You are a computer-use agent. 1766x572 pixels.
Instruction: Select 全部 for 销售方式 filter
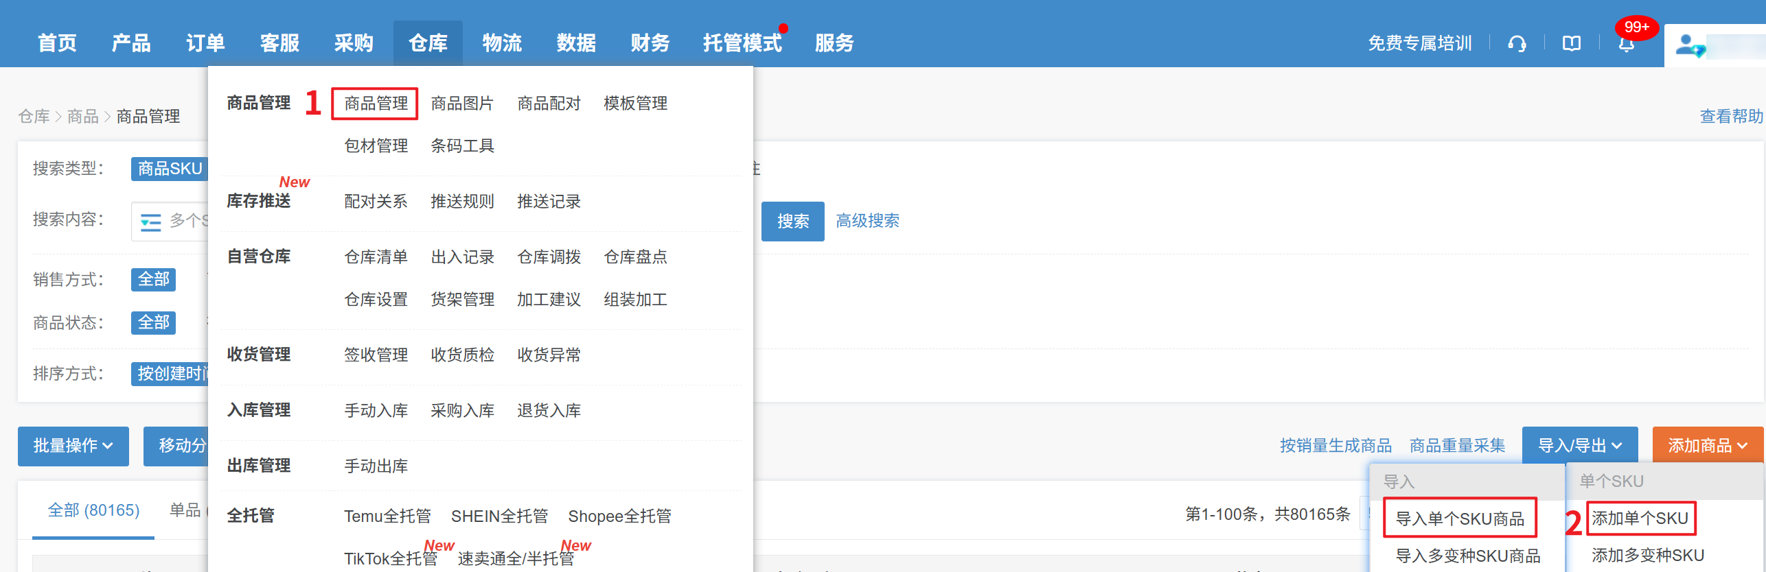(x=153, y=279)
